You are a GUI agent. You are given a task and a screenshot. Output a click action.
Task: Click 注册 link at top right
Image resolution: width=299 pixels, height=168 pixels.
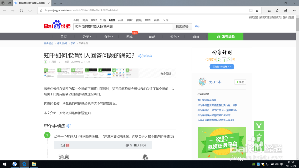pos(292,17)
